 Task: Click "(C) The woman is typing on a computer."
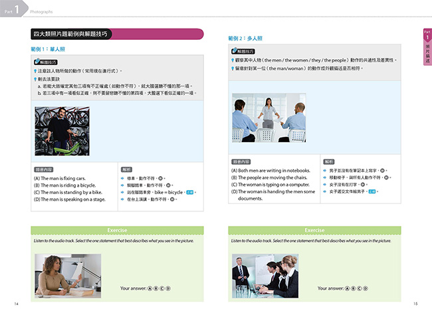(x=270, y=185)
